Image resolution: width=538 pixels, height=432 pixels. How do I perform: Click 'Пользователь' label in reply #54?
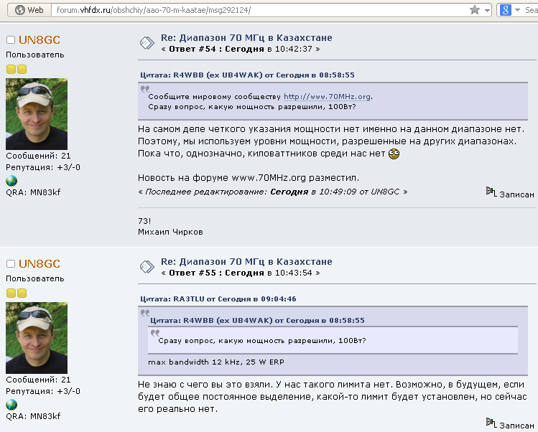tap(35, 55)
